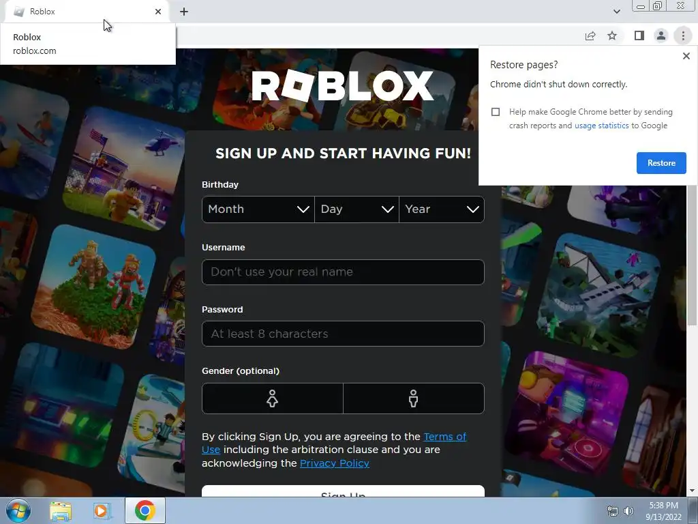Open a new tab with plus button
This screenshot has height=524, width=698.
(x=184, y=12)
